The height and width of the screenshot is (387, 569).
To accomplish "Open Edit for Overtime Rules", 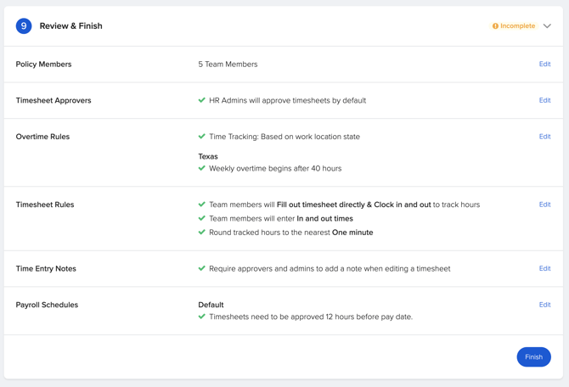I will tap(544, 137).
